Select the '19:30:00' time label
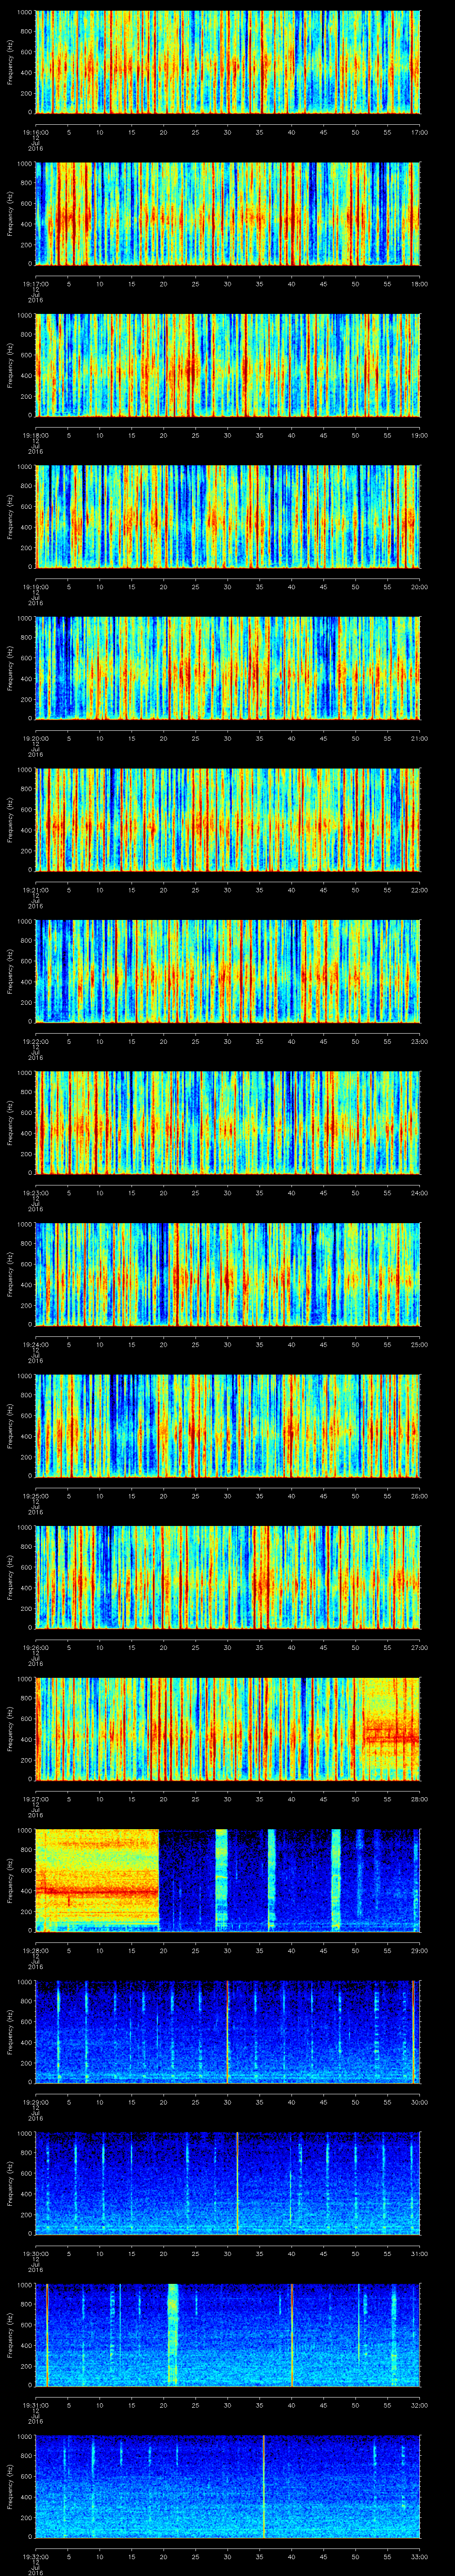455x2576 pixels. coord(36,2252)
